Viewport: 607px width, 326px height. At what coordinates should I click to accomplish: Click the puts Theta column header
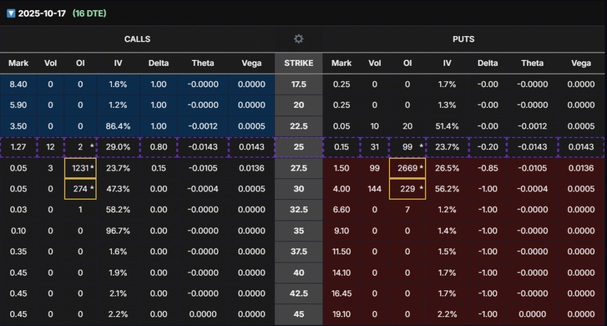pos(532,63)
